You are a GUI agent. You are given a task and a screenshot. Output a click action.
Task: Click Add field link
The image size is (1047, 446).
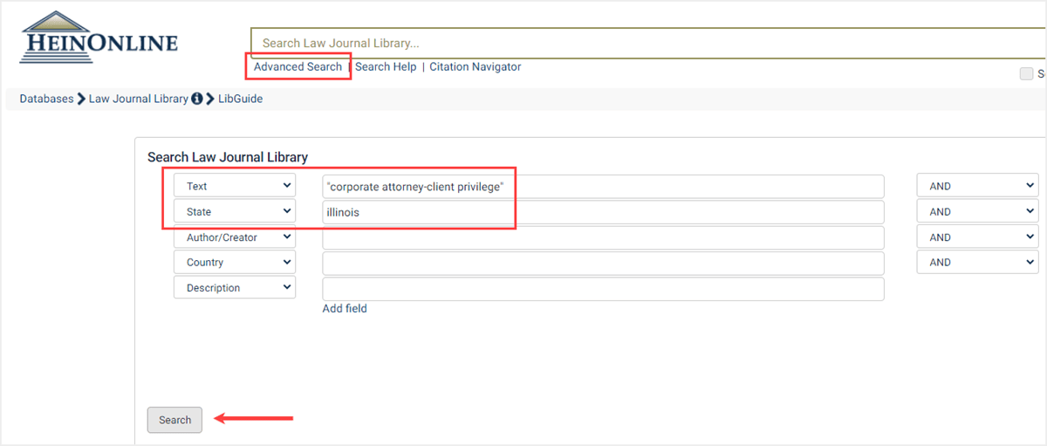click(345, 308)
